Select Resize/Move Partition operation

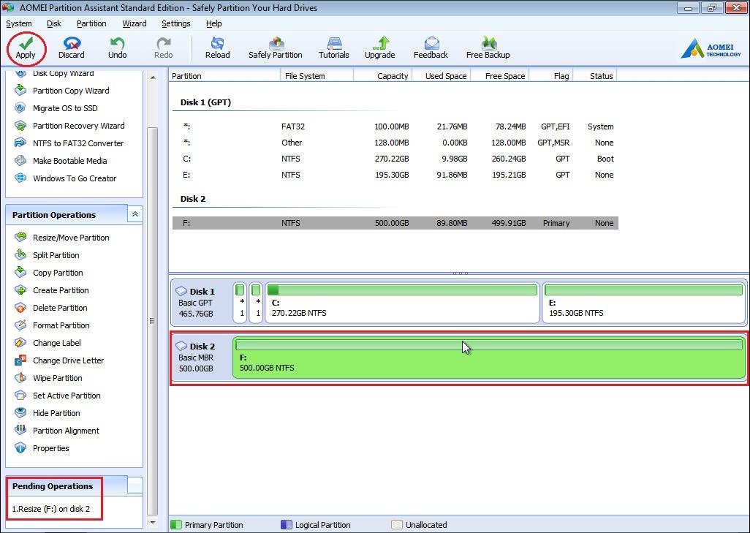[71, 238]
